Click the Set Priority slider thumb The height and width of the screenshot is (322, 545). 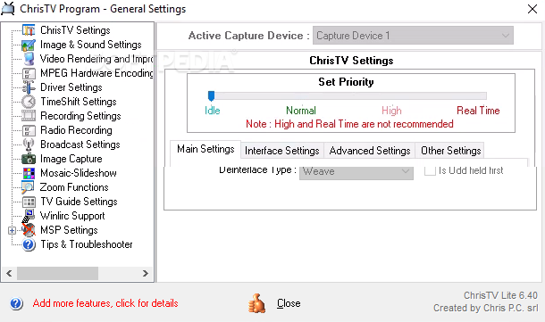(211, 95)
